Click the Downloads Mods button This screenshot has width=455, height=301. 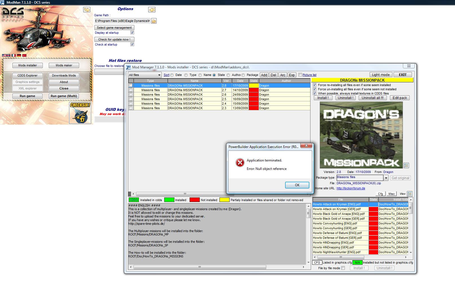[64, 75]
